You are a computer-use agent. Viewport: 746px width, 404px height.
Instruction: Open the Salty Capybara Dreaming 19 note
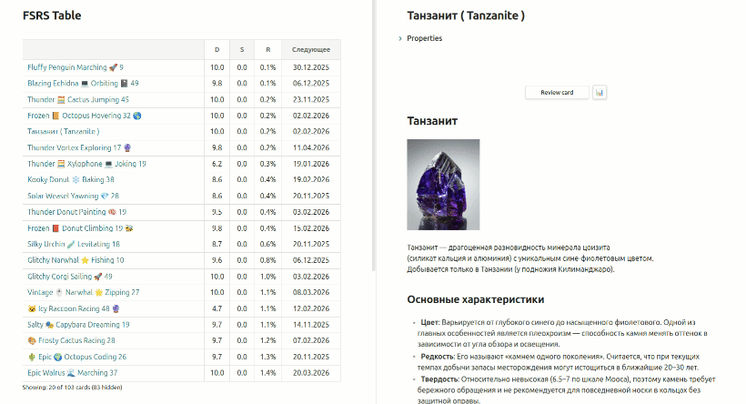click(78, 325)
